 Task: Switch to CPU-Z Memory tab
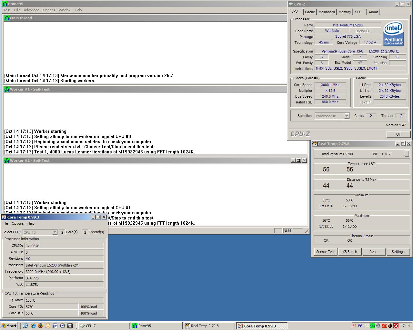345,12
